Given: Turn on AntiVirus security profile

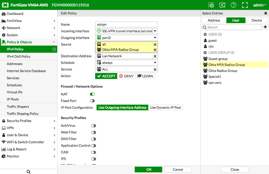Looking at the screenshot, I should pyautogui.click(x=93, y=126).
